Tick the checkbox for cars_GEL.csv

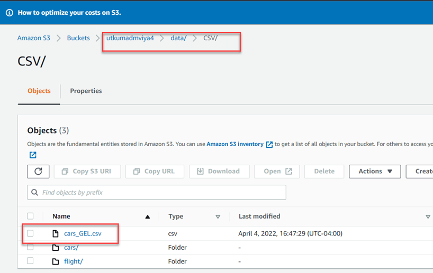[30, 233]
